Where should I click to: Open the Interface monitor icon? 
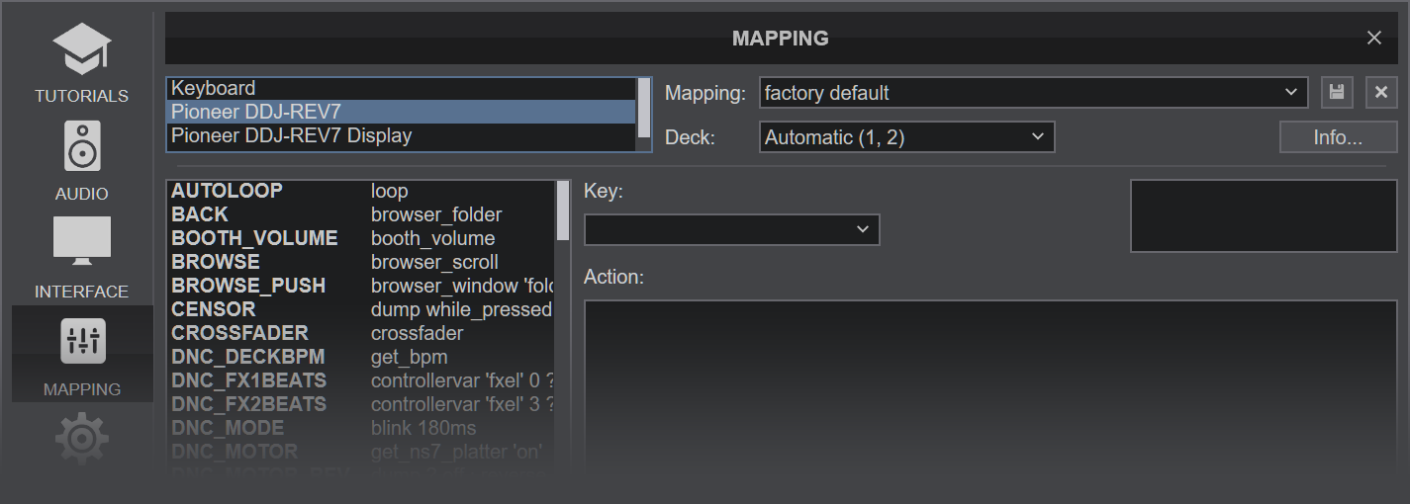[x=81, y=242]
